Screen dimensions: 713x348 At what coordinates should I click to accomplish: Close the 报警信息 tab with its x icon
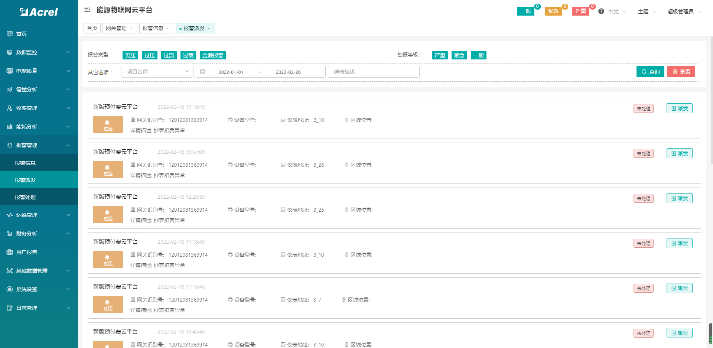point(168,29)
